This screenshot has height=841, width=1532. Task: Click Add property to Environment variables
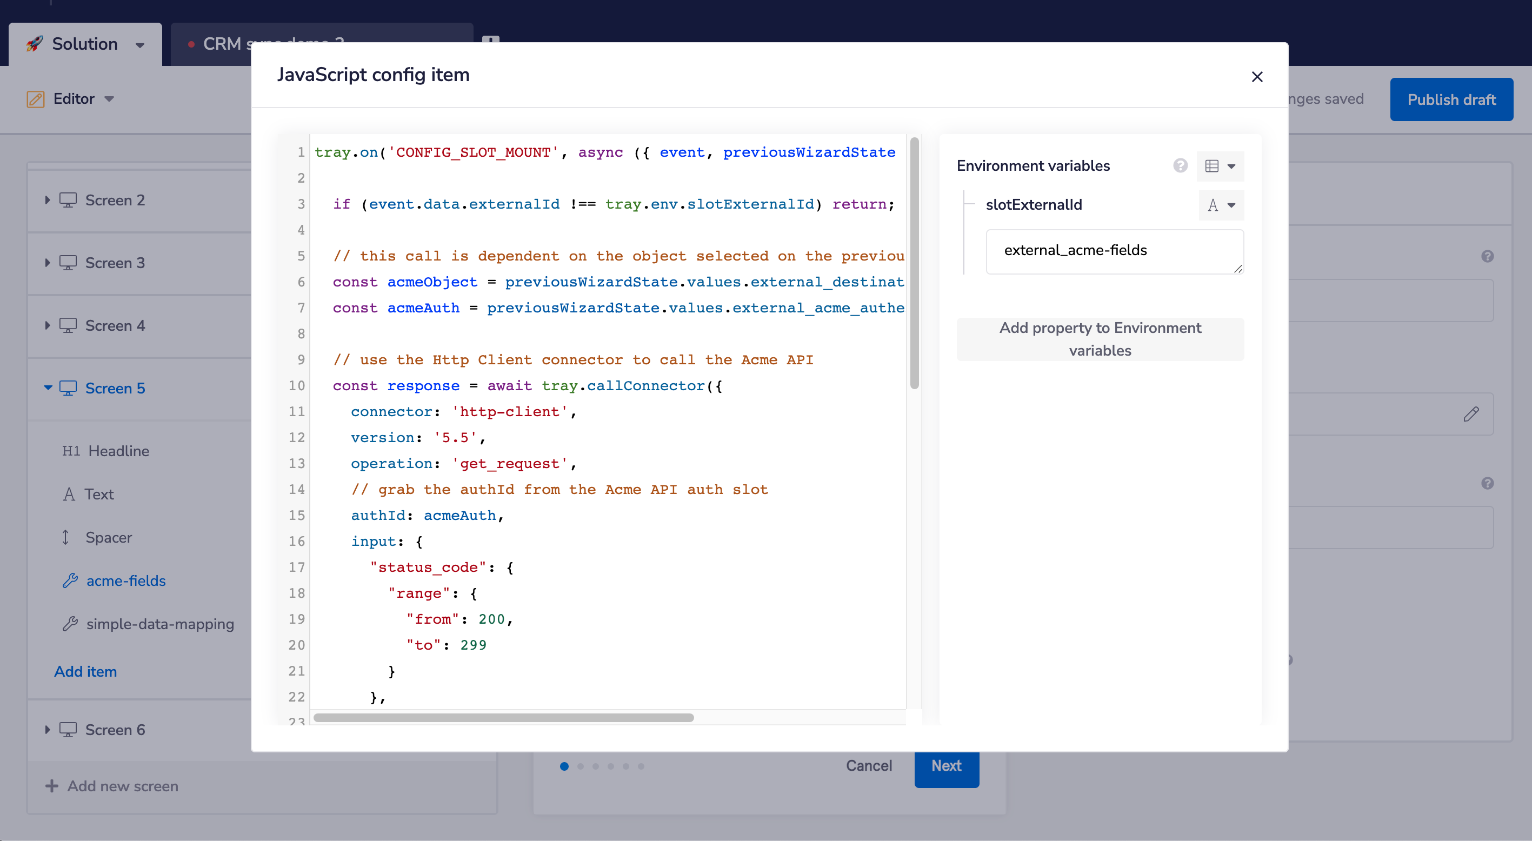(1100, 339)
